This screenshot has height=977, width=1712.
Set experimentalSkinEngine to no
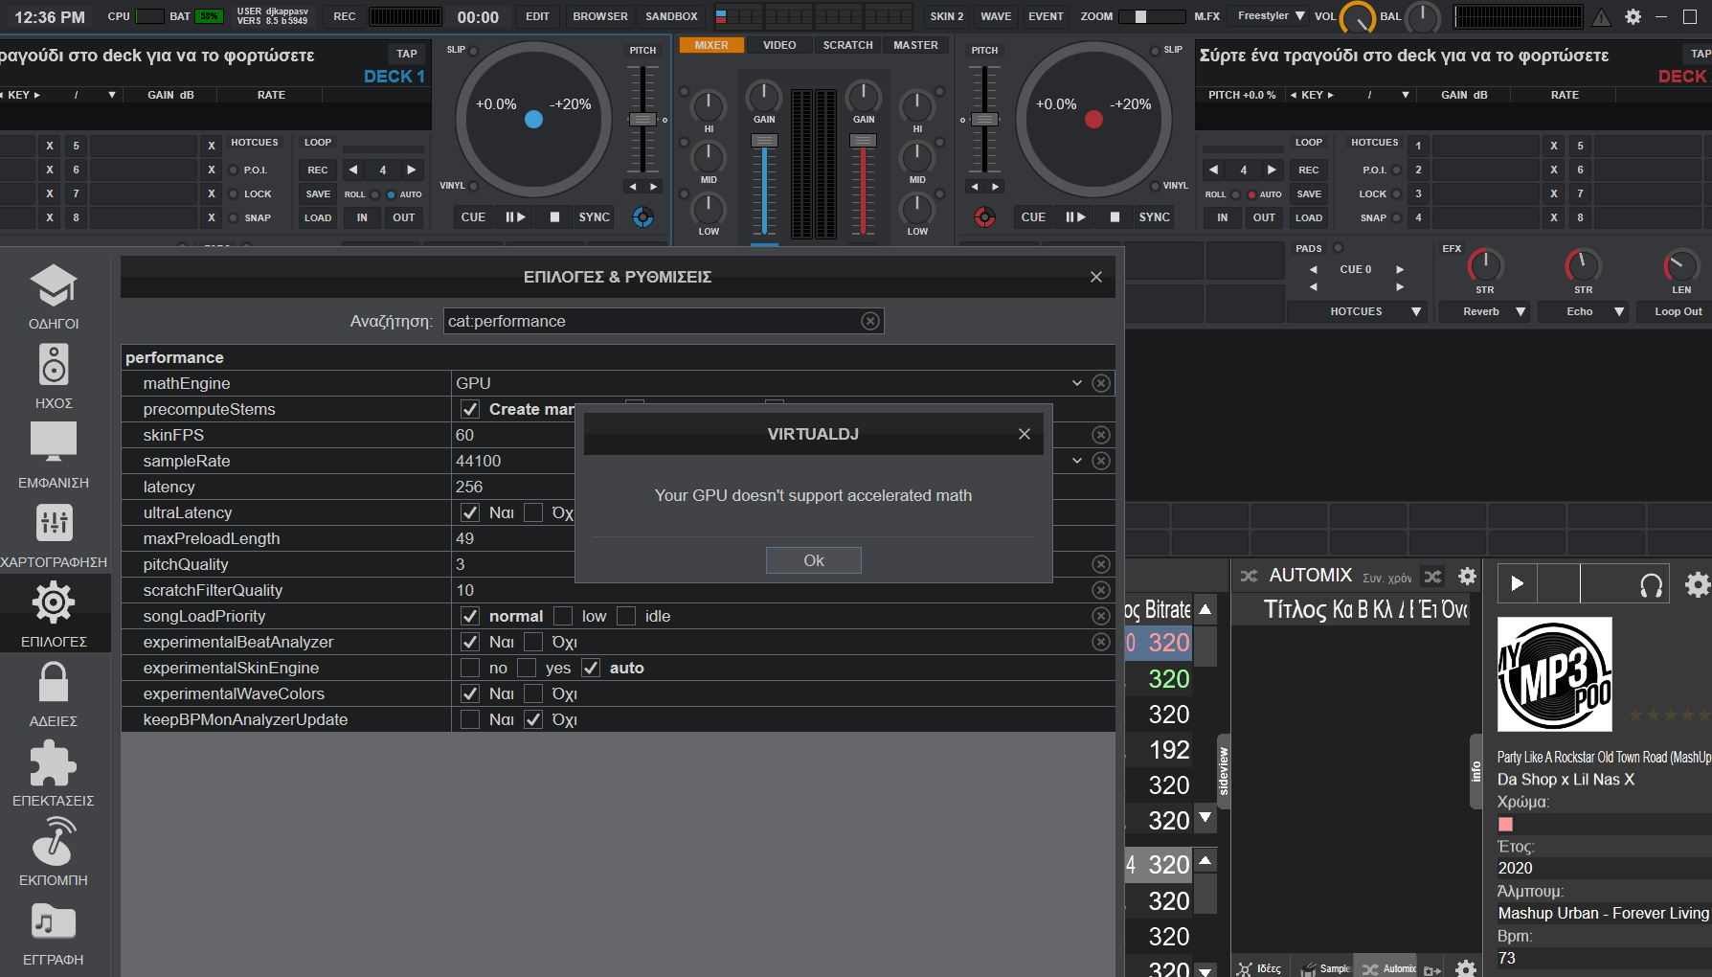pyautogui.click(x=470, y=668)
